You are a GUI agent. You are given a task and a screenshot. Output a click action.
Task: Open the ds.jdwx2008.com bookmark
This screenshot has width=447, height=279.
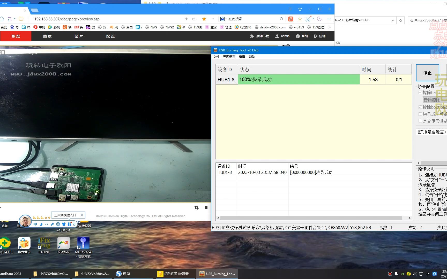click(270, 27)
